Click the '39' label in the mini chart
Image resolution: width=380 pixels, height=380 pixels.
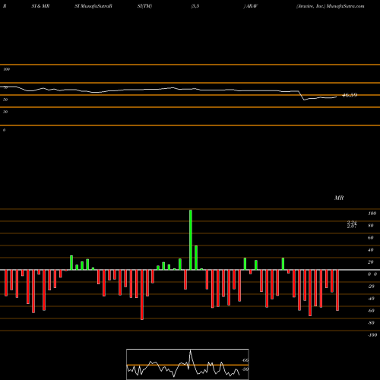point(245,369)
